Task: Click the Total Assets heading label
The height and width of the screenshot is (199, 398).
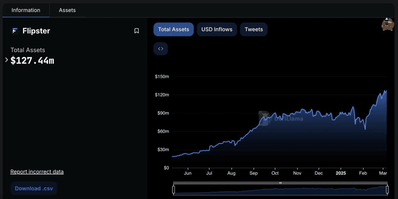Action: point(28,50)
